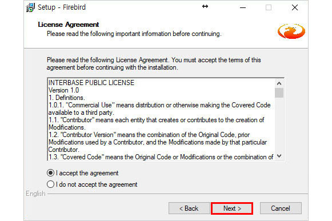The image size is (332, 221).
Task: Close the Firebird Setup window
Action: pyautogui.click(x=295, y=7)
